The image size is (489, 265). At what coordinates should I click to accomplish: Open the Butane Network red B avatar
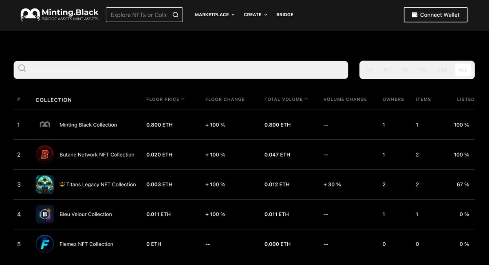tap(45, 154)
